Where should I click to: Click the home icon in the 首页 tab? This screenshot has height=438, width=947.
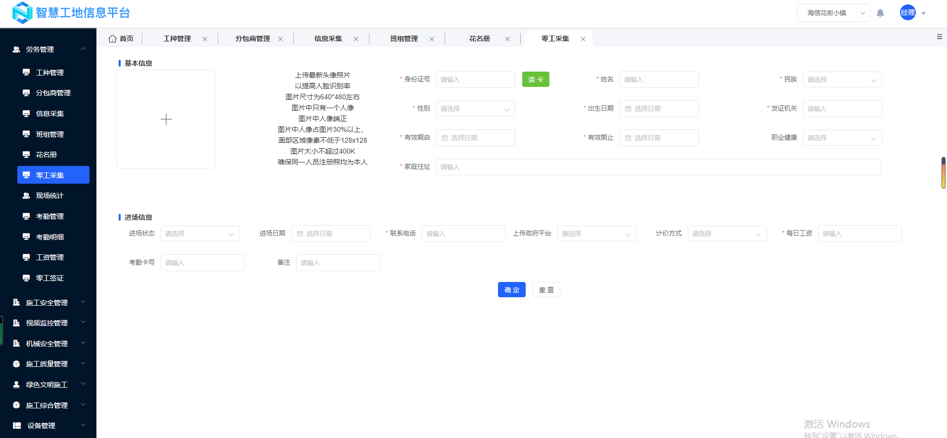point(113,39)
